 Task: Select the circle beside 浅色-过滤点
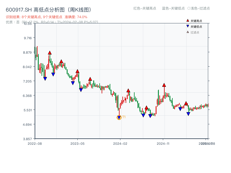point(189,8)
